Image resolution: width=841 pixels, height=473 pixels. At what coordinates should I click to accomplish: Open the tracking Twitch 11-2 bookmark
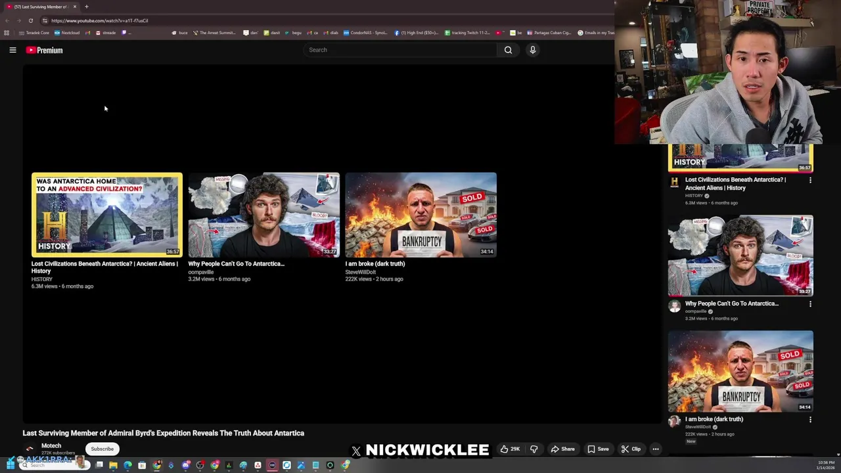467,33
